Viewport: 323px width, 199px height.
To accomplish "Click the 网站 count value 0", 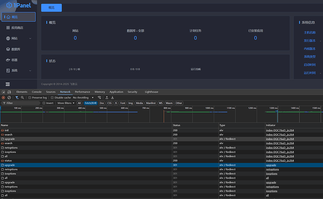I will click(75, 38).
